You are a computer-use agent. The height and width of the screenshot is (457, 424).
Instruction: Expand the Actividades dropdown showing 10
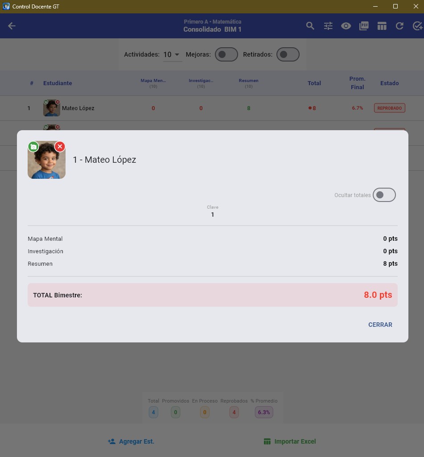pos(172,54)
